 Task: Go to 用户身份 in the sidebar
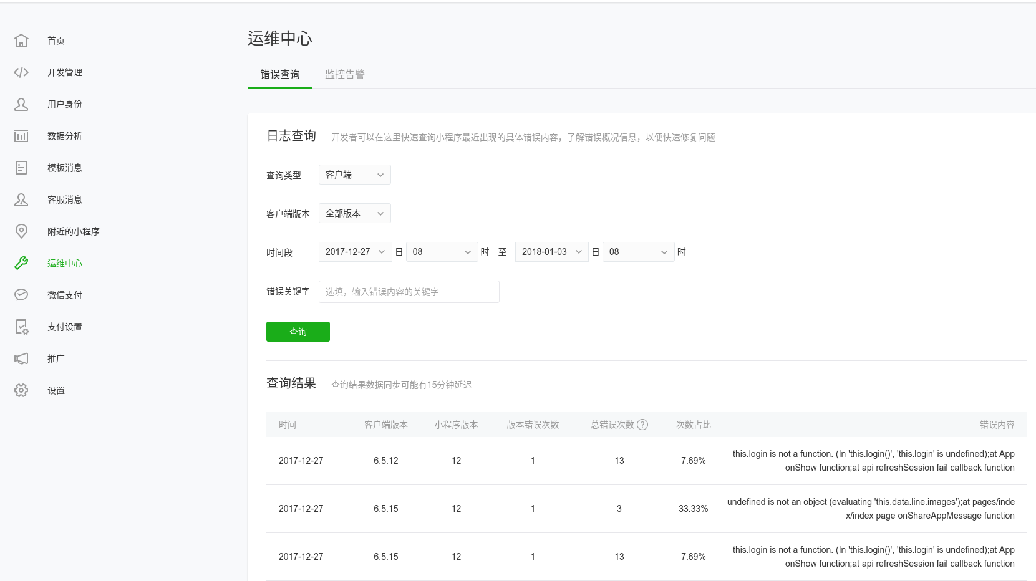65,104
